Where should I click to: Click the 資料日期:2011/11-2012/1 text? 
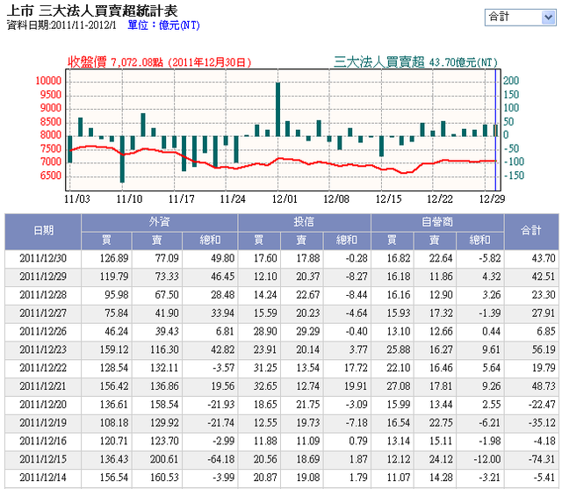coord(61,25)
